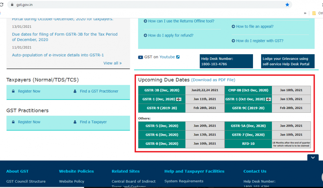Select GSTR-3B (Dec, 2020) due date cell

tap(161, 90)
